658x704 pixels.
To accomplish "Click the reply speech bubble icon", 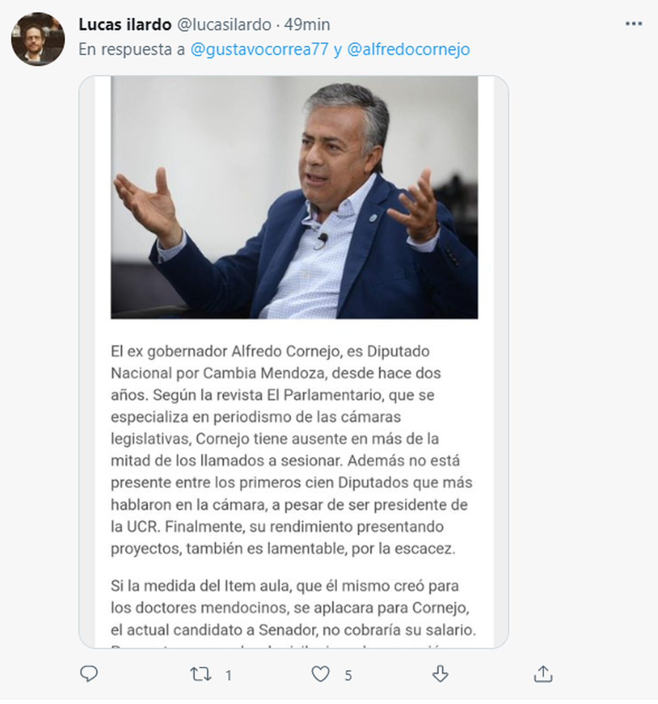I will point(89,674).
